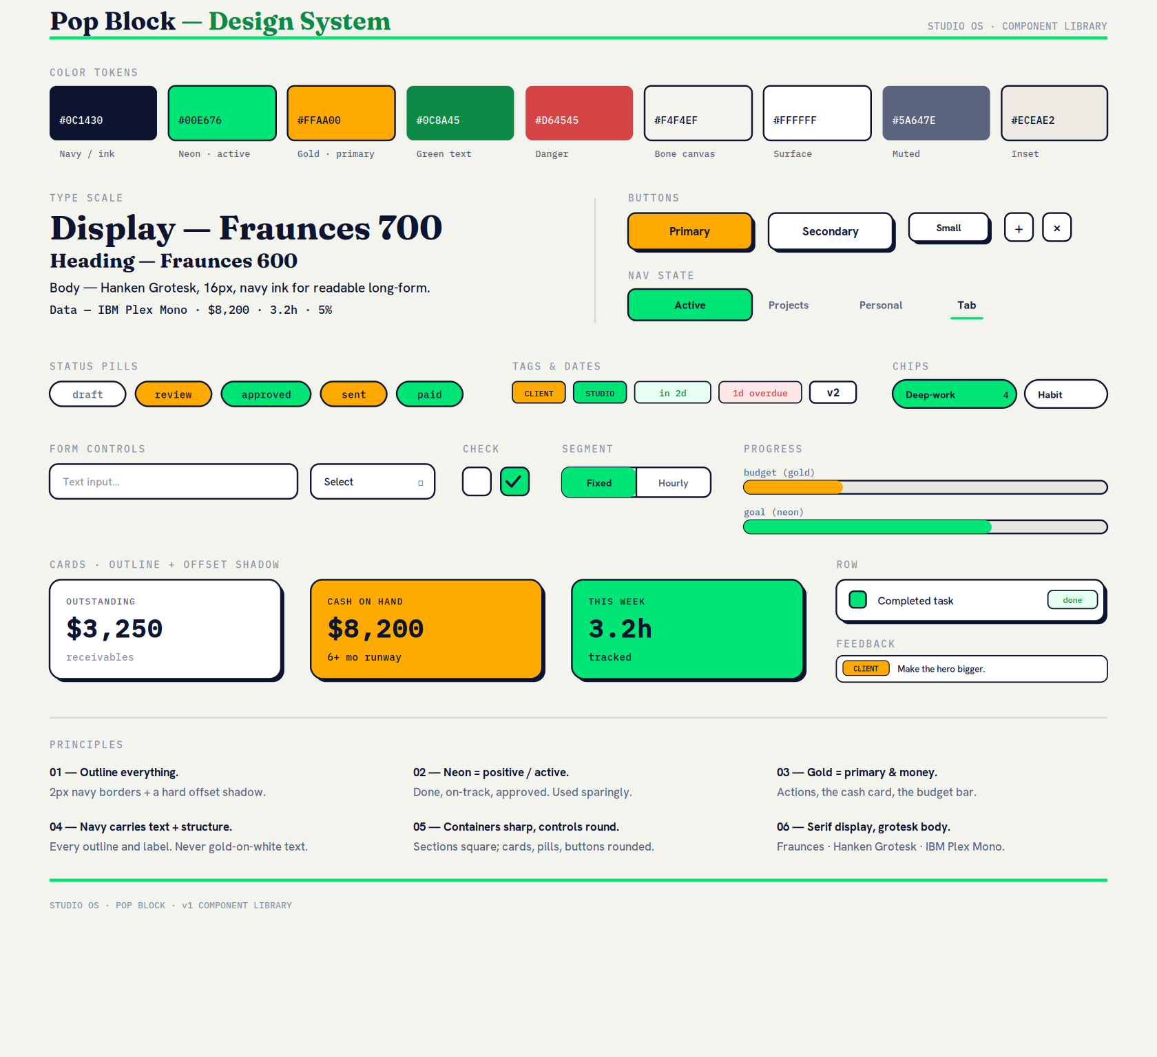The width and height of the screenshot is (1157, 1057).
Task: Click the paid status pill
Action: coord(430,394)
